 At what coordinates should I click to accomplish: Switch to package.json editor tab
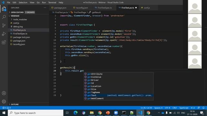pyautogui.click(x=60, y=8)
